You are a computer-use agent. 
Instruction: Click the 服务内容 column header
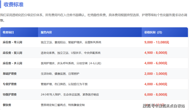tap(46, 33)
